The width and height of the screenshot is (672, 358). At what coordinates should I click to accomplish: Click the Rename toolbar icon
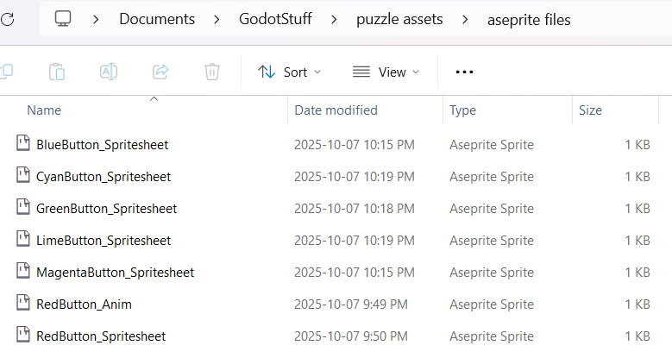point(109,72)
